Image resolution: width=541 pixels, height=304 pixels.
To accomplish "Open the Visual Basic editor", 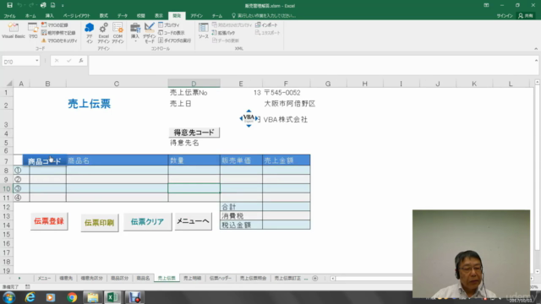I will pyautogui.click(x=14, y=31).
